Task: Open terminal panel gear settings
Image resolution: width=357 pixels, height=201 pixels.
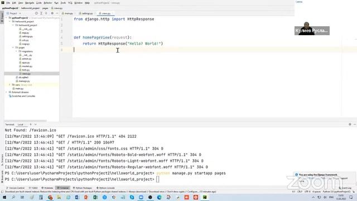Action: (350, 125)
